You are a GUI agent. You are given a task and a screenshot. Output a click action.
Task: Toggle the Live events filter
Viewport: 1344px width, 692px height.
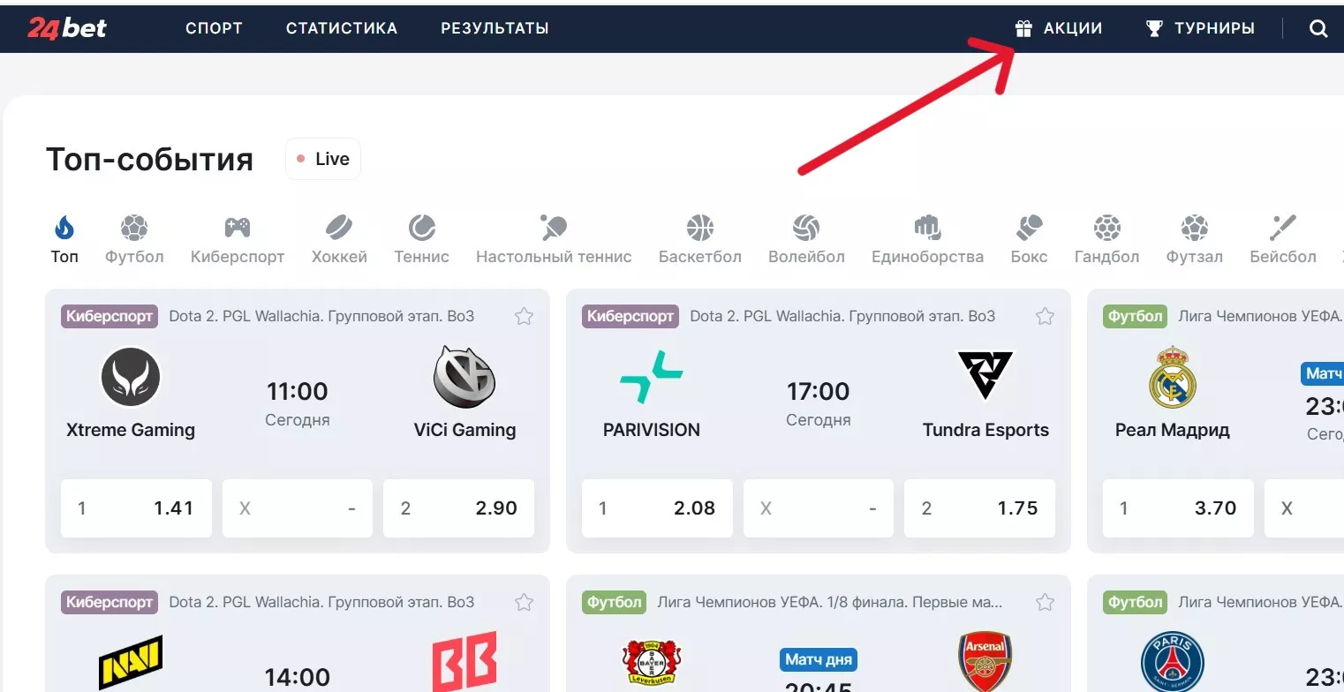pyautogui.click(x=323, y=159)
